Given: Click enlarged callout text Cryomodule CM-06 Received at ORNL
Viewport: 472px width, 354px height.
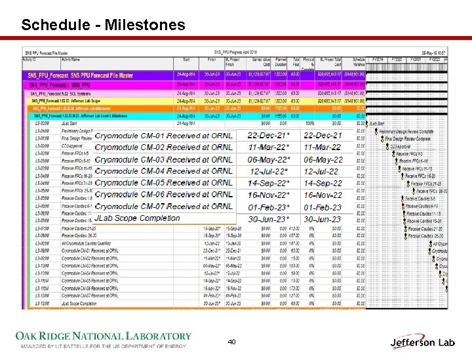Looking at the screenshot, I should [163, 195].
